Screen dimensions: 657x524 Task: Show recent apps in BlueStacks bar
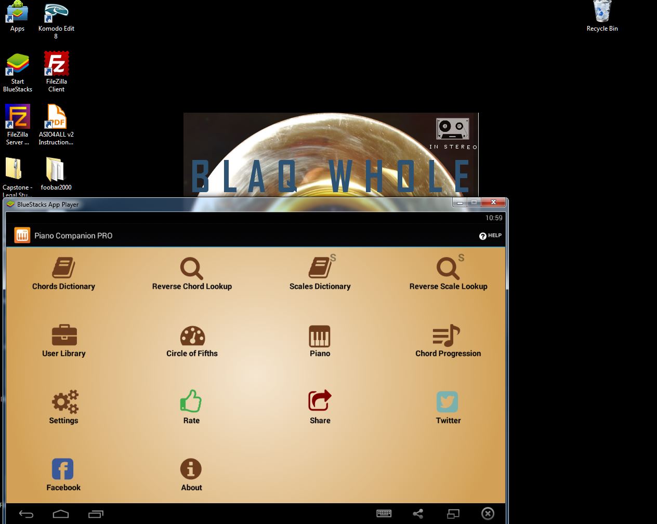96,514
